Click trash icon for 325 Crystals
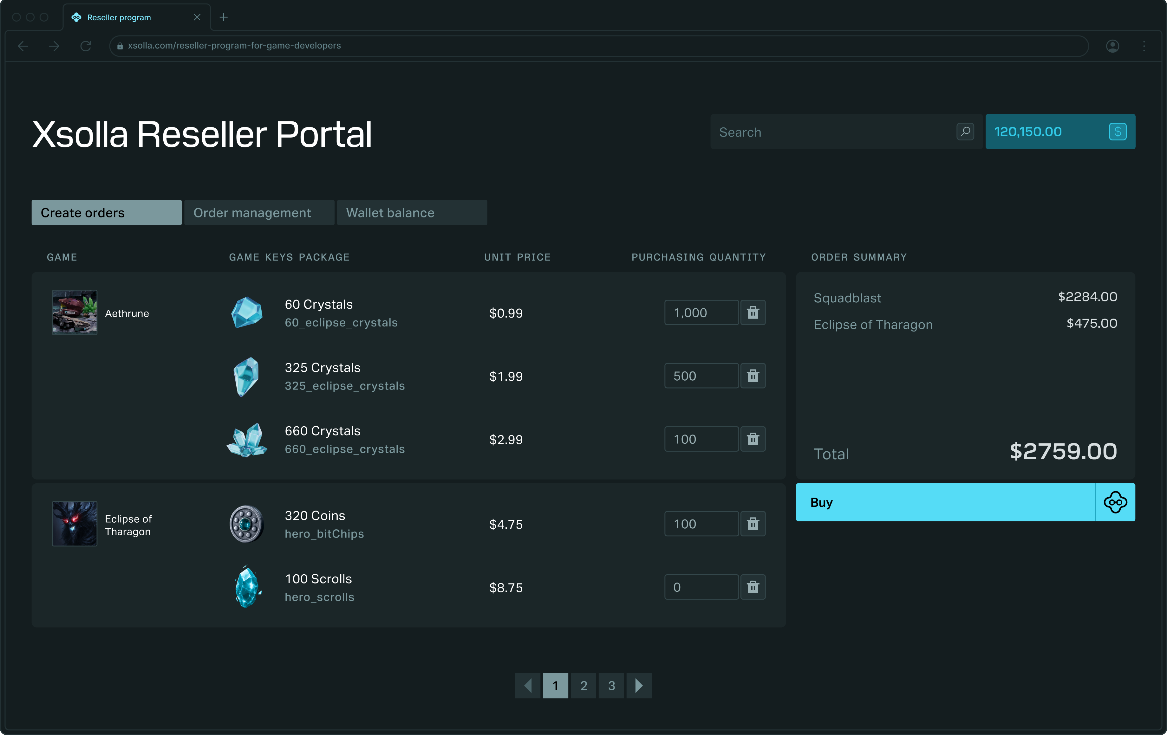The image size is (1167, 735). tap(753, 376)
